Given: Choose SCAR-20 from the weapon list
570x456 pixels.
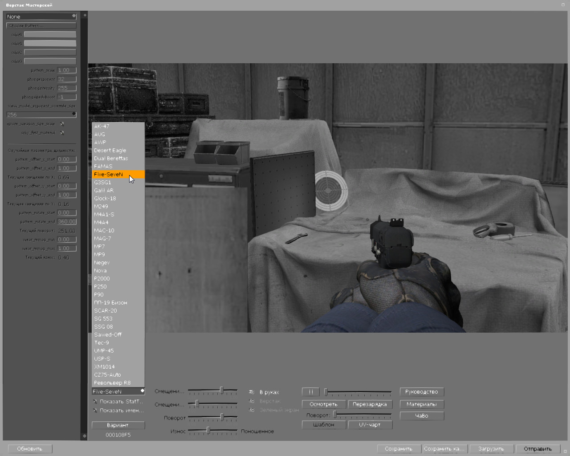Looking at the screenshot, I should pyautogui.click(x=118, y=310).
